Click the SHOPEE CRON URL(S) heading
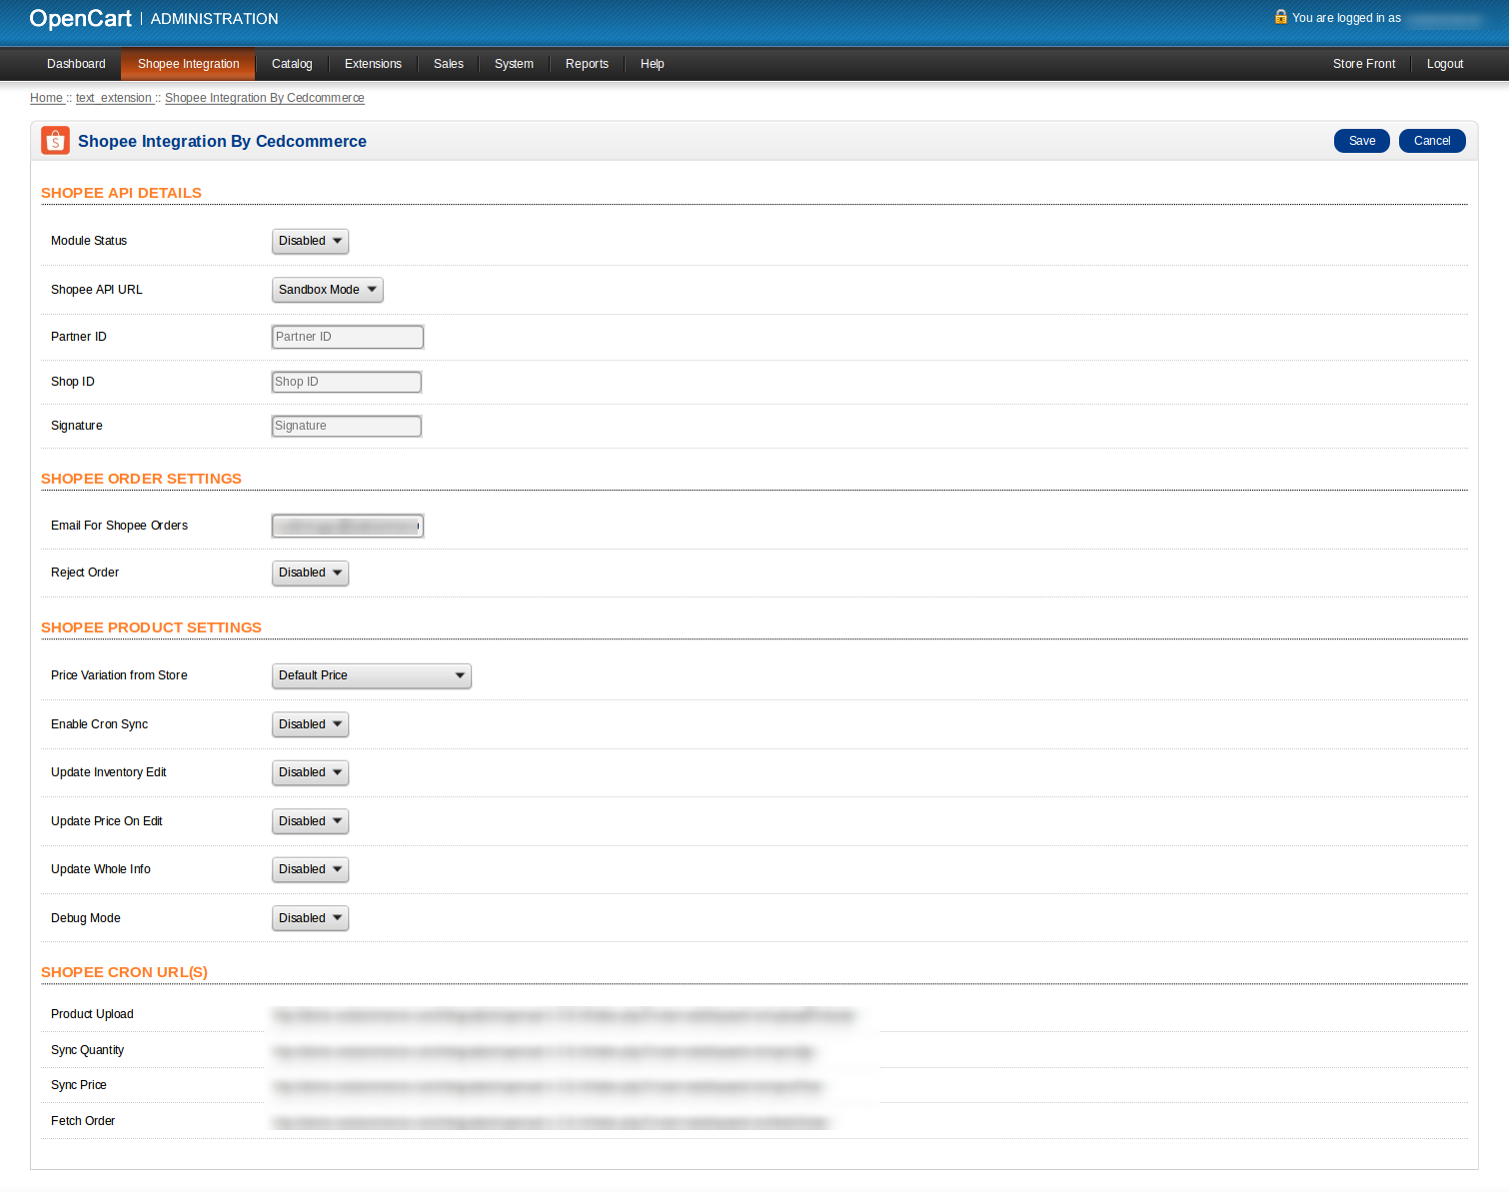The width and height of the screenshot is (1509, 1192). 124,972
